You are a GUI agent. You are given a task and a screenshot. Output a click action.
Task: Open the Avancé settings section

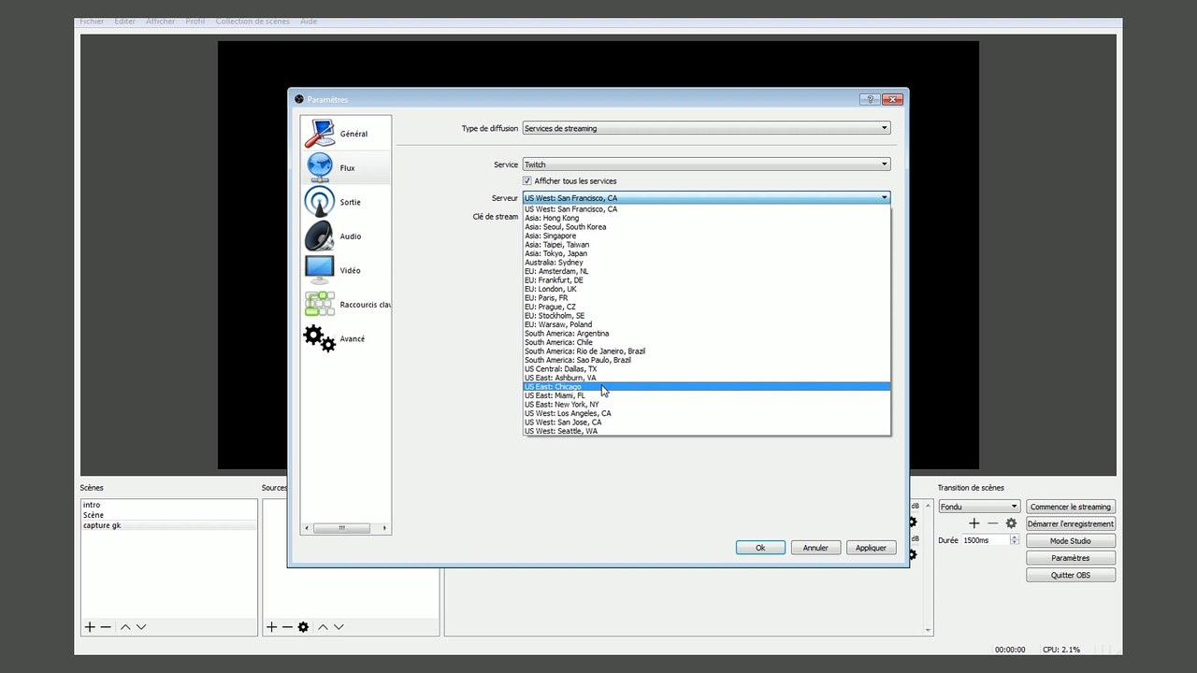[x=345, y=338]
